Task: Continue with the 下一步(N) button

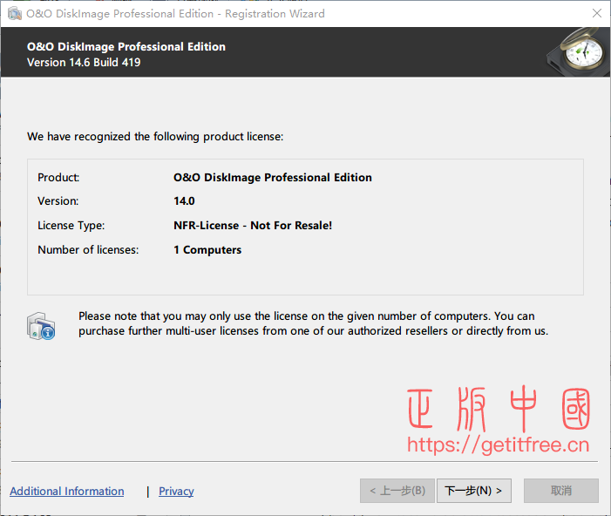Action: (x=474, y=491)
